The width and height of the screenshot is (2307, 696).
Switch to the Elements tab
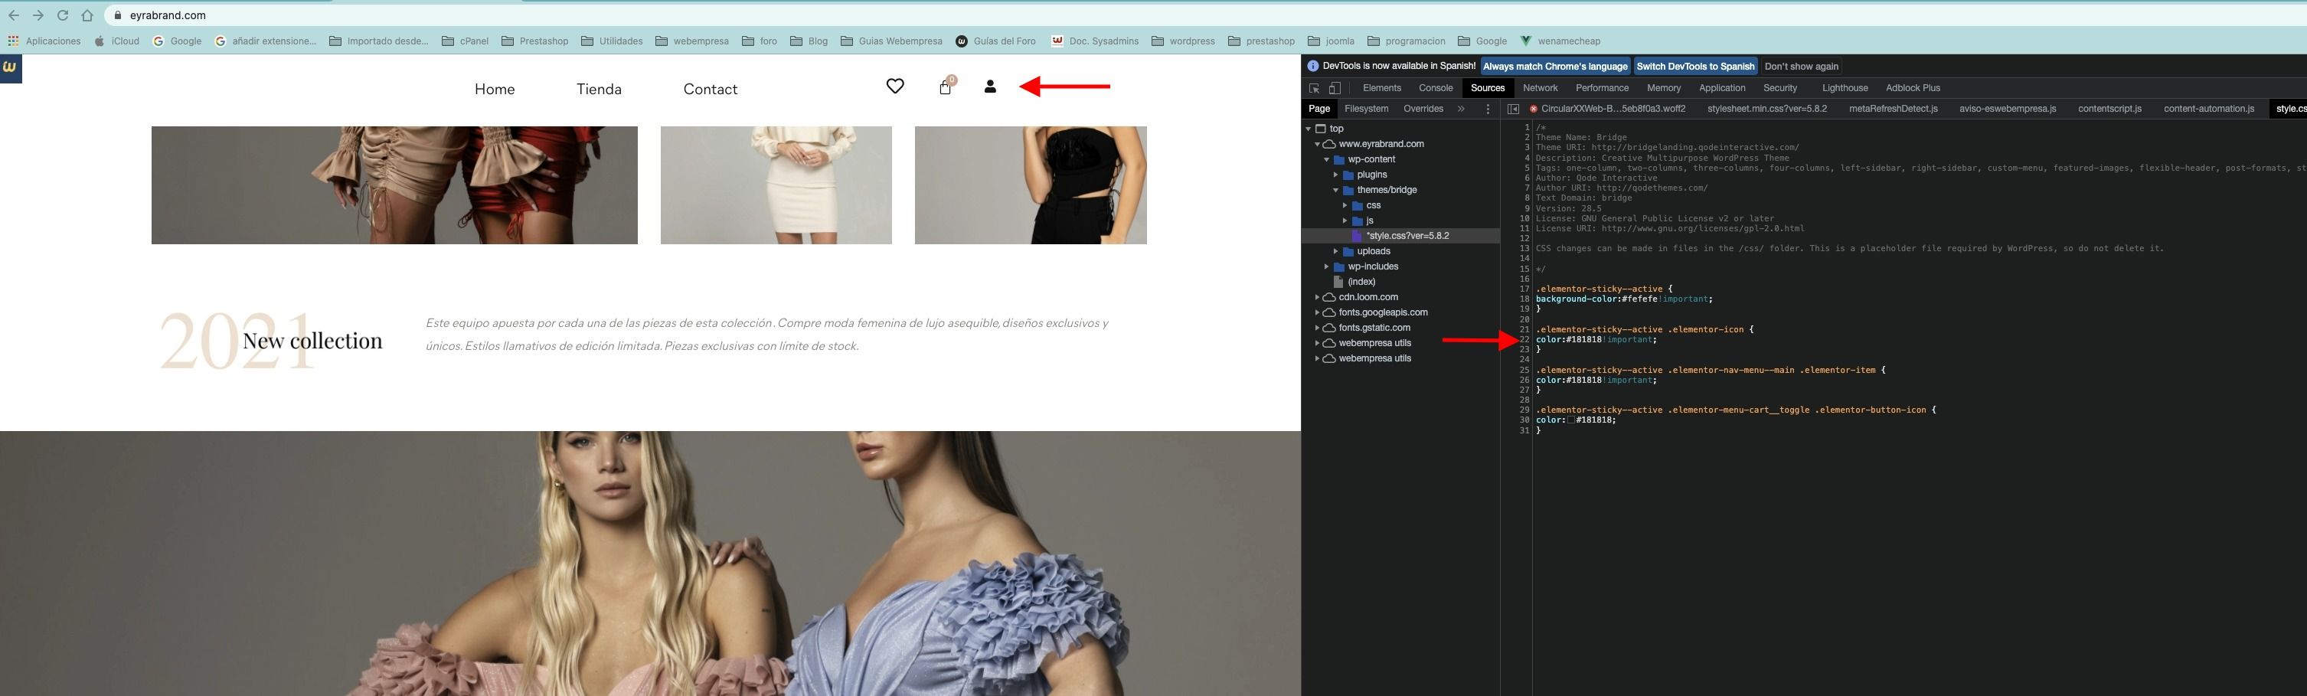[x=1381, y=88]
